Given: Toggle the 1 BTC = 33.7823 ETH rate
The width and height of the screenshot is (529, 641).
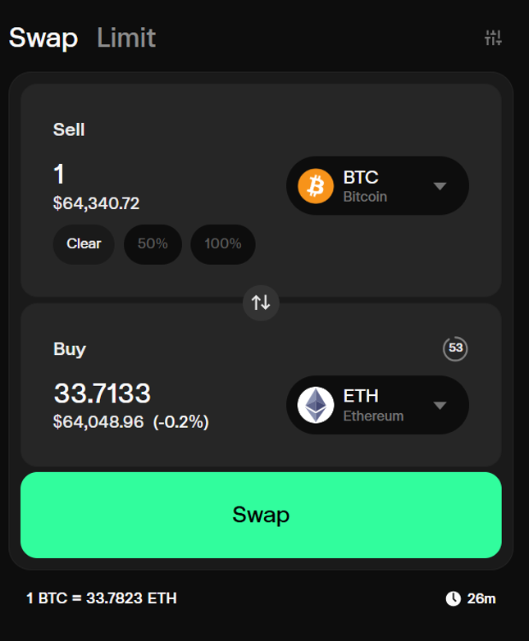Looking at the screenshot, I should [102, 598].
